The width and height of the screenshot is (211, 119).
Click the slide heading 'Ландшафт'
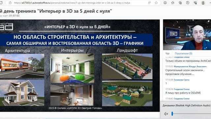[x=127, y=50]
